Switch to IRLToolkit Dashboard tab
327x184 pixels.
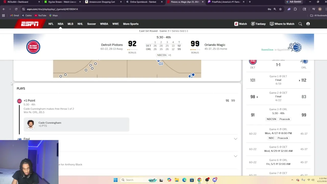pos(21,2)
